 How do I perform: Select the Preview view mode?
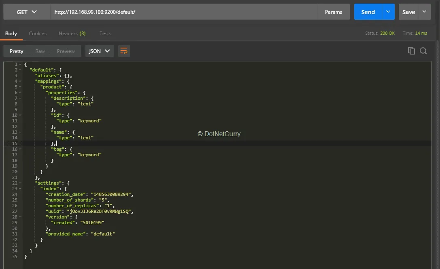pyautogui.click(x=66, y=51)
